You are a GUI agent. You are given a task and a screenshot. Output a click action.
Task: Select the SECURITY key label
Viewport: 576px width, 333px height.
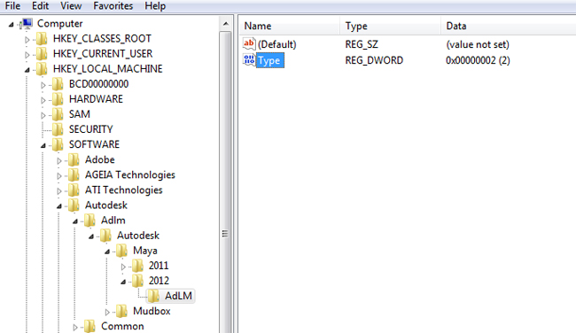[x=90, y=129]
